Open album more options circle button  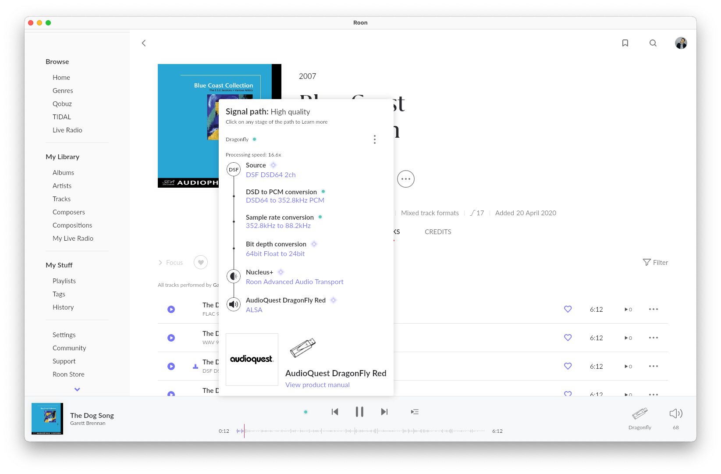(406, 179)
